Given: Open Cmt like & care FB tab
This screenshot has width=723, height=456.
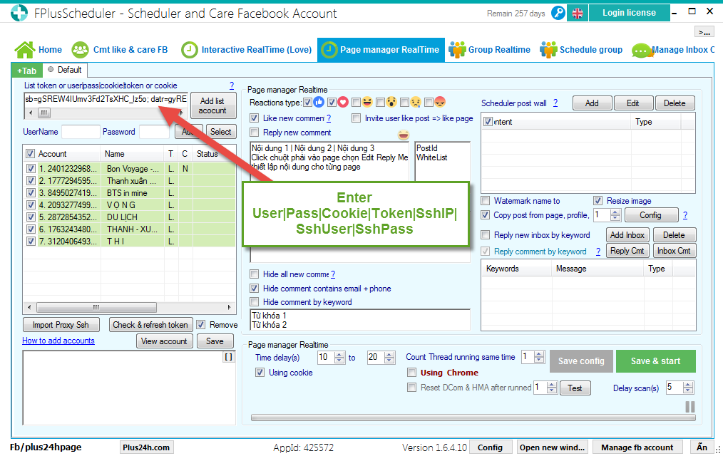Looking at the screenshot, I should coord(120,50).
